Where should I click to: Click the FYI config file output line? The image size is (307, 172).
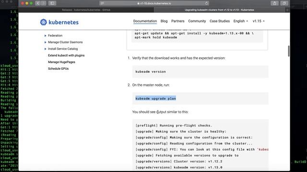(x=202, y=150)
